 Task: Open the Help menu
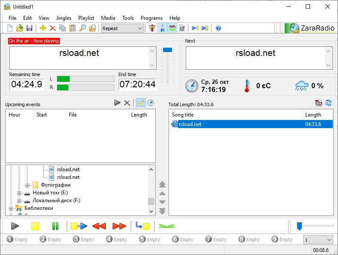click(x=175, y=18)
